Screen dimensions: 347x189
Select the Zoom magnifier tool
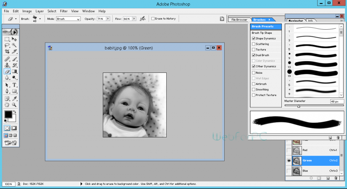14,105
